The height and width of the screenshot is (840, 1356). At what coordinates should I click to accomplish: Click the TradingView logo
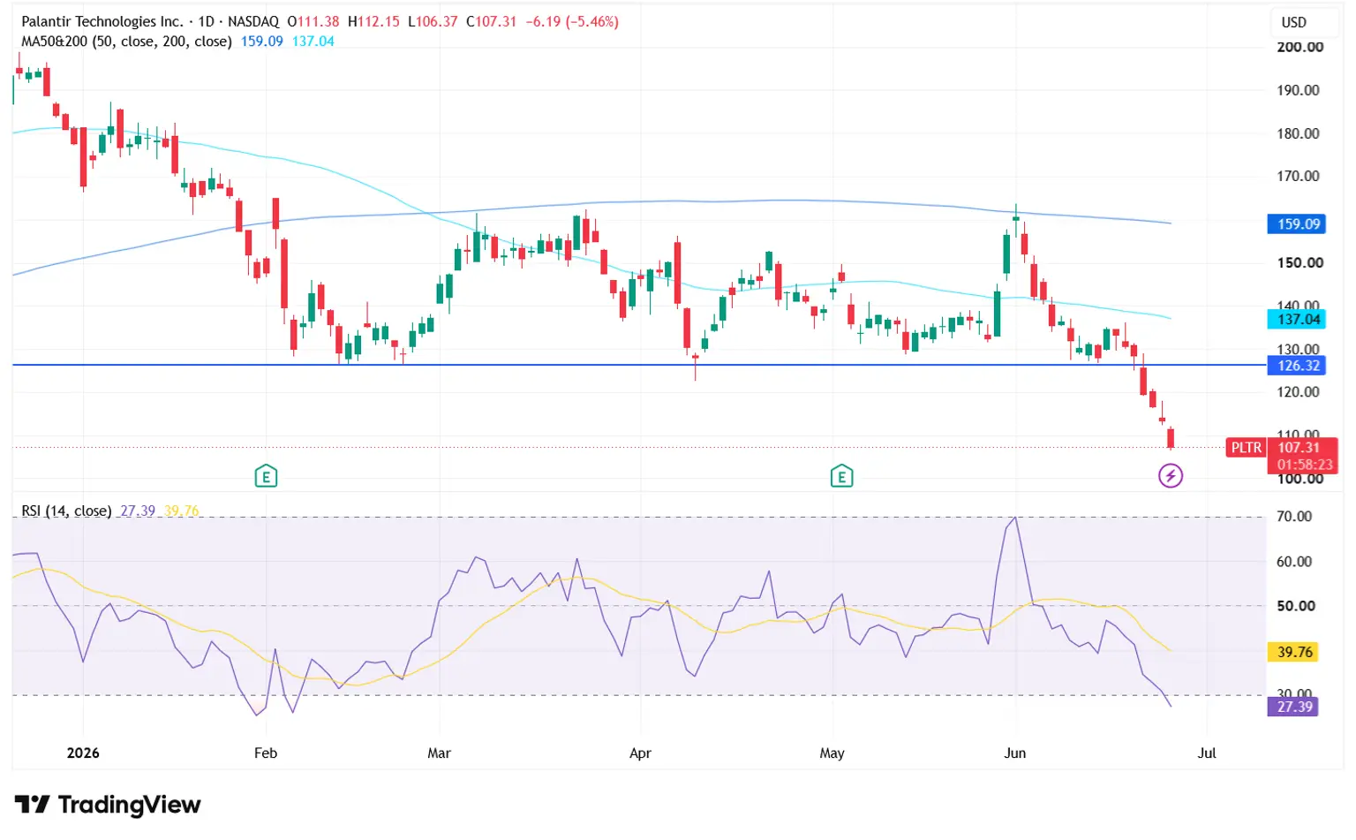click(x=108, y=805)
